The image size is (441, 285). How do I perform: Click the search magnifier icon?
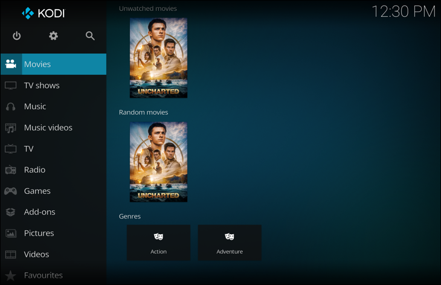point(90,36)
